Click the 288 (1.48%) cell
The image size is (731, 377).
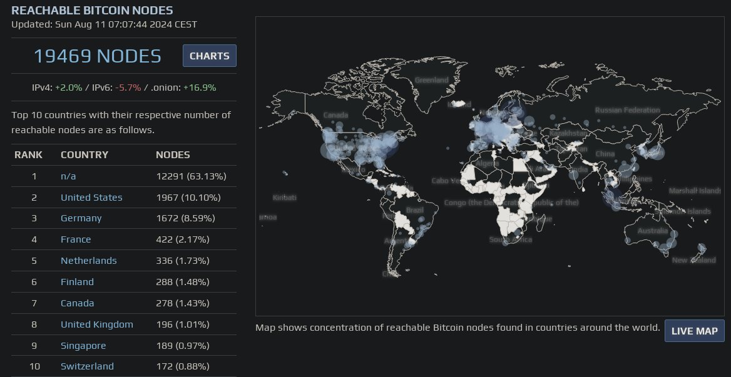pyautogui.click(x=183, y=282)
